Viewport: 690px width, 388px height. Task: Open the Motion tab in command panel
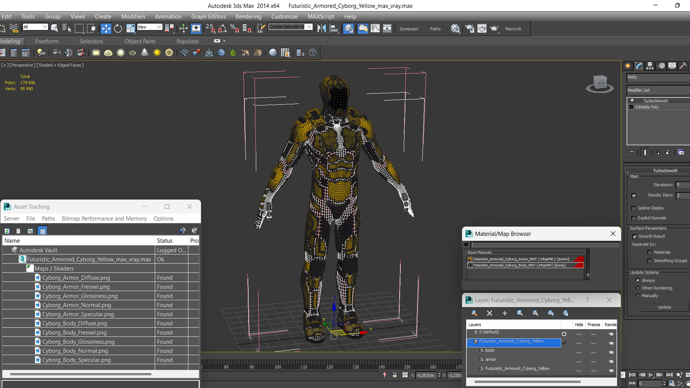[661, 66]
